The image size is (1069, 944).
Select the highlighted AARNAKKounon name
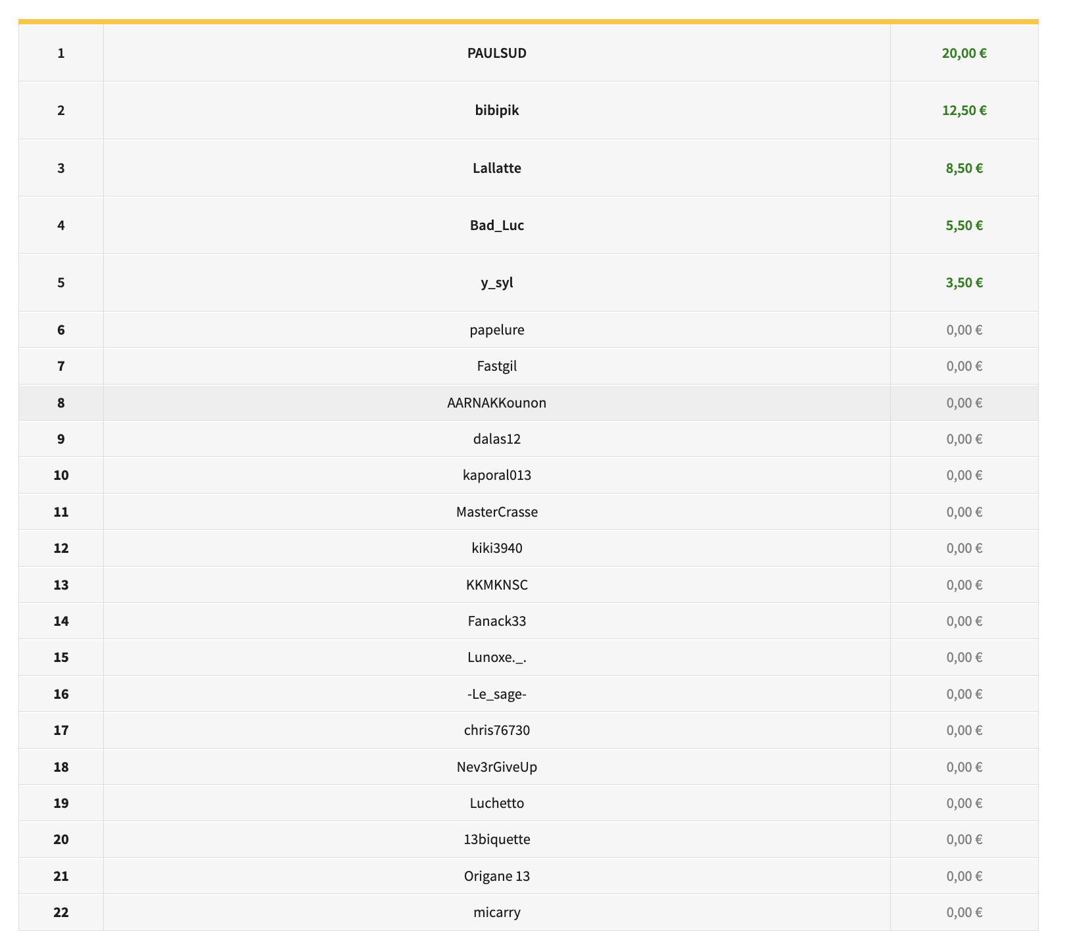[497, 403]
